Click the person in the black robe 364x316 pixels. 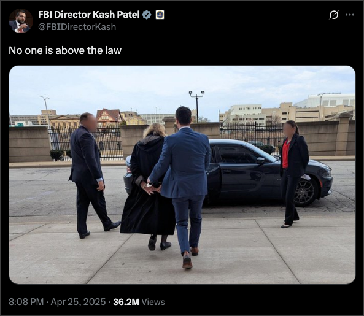(149, 185)
